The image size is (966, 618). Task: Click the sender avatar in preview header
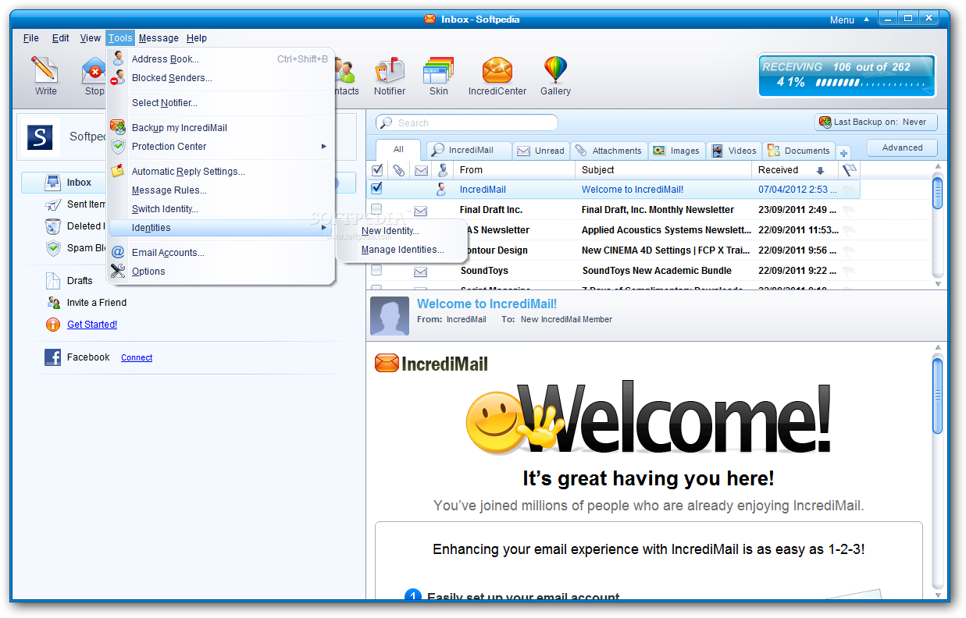(390, 316)
